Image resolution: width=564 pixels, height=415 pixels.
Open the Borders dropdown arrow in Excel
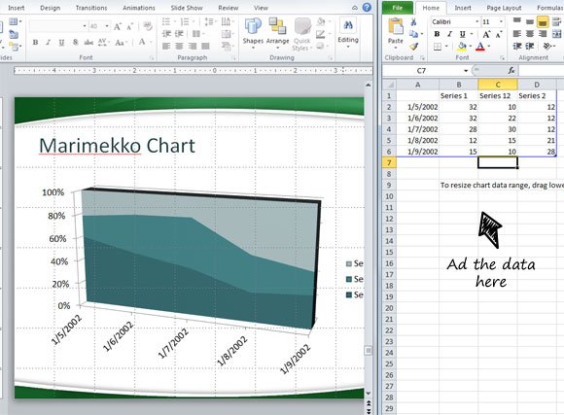[x=446, y=47]
